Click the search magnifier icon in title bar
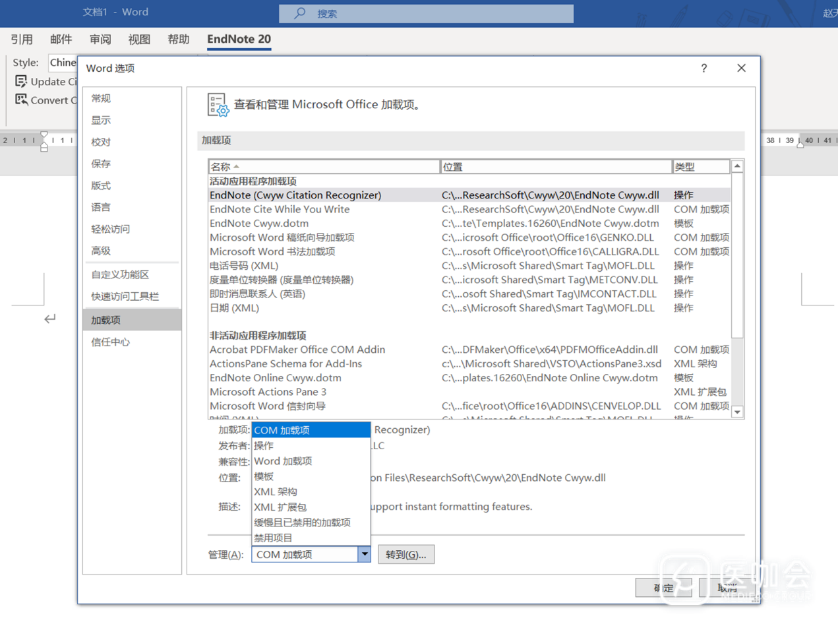 point(299,13)
